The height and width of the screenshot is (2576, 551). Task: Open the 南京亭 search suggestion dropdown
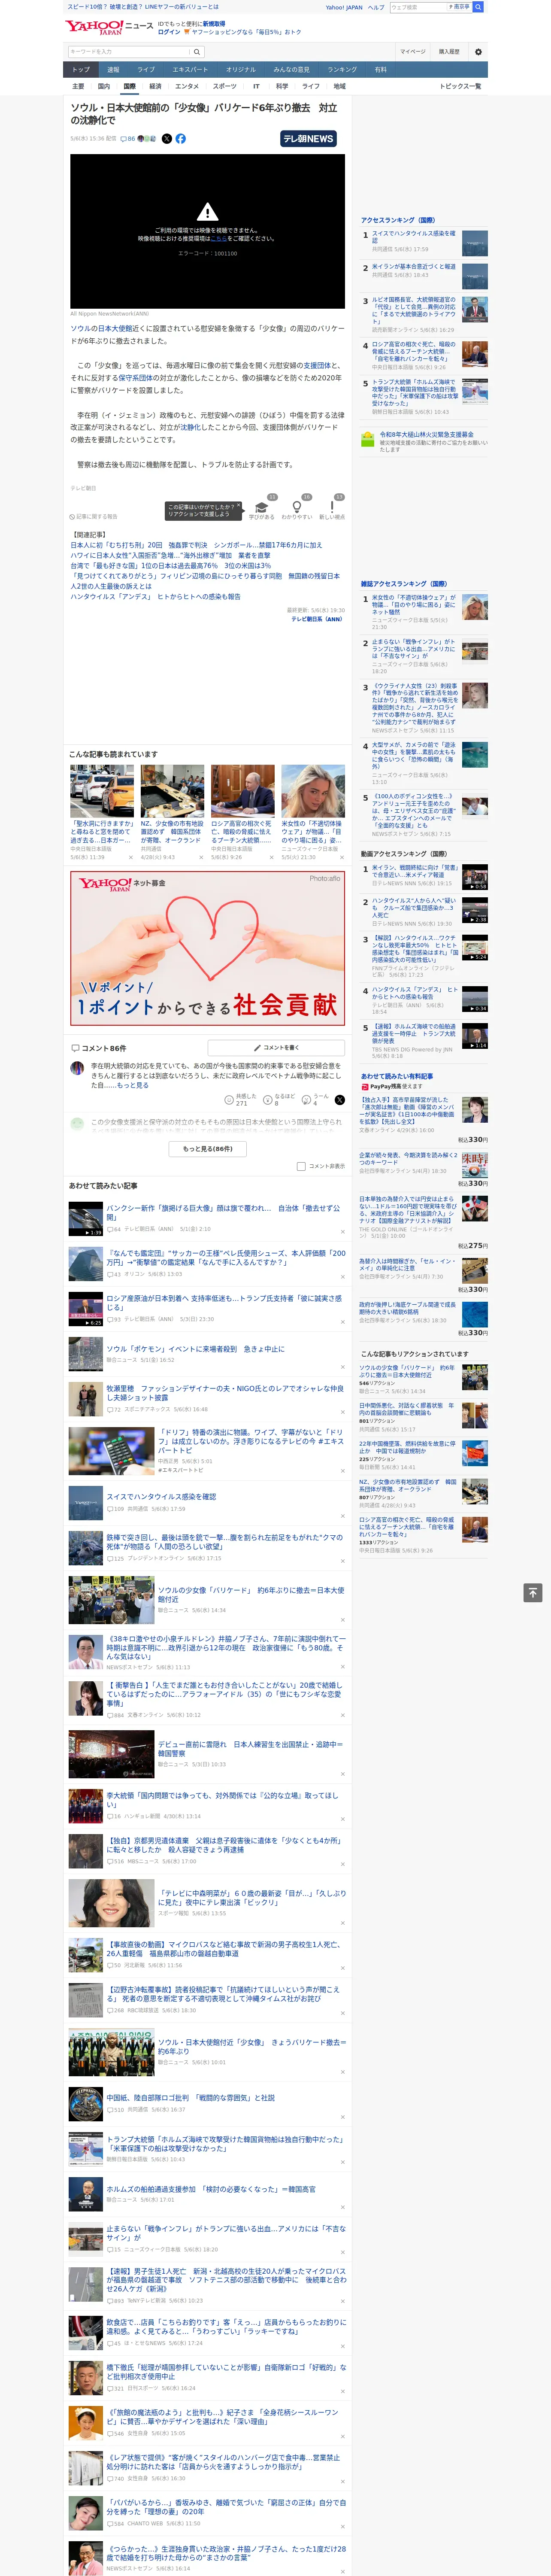[459, 7]
